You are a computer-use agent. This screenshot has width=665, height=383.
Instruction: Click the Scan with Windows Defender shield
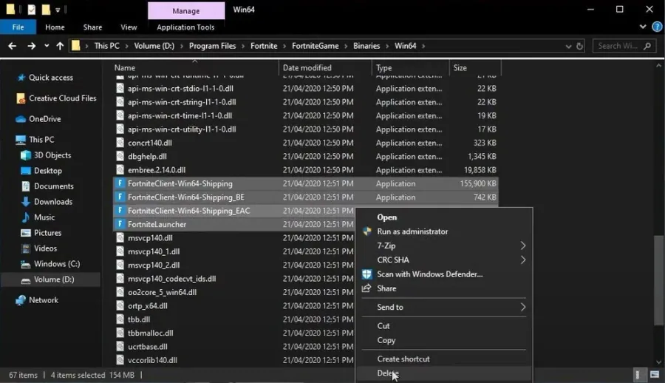pos(366,274)
